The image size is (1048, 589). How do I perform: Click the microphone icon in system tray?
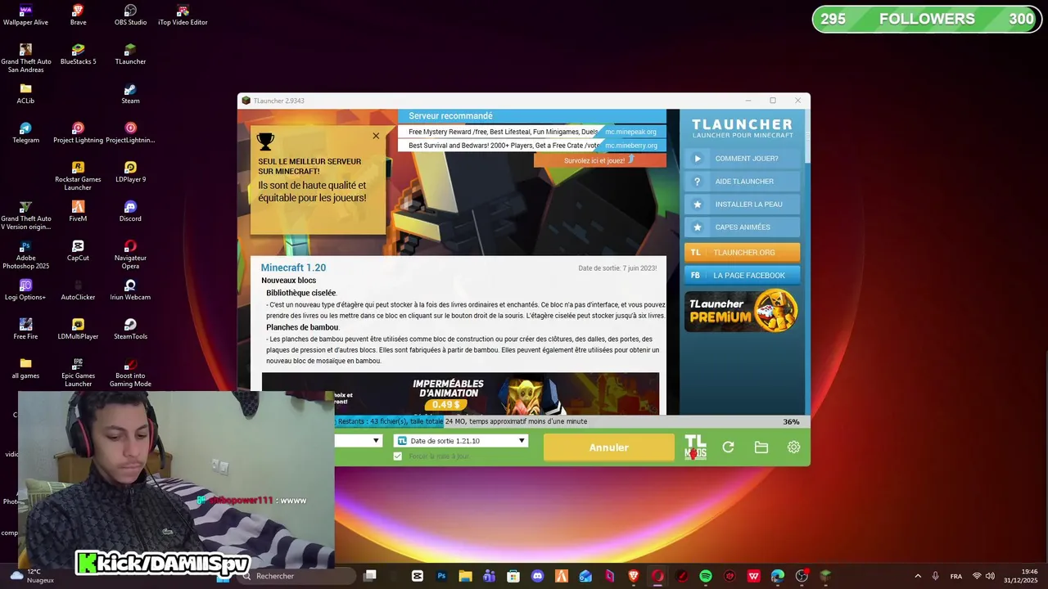tap(935, 576)
